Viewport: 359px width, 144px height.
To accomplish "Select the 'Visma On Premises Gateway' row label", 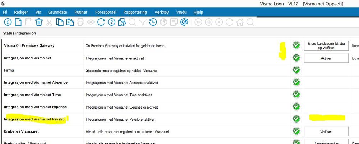I will tap(29, 45).
